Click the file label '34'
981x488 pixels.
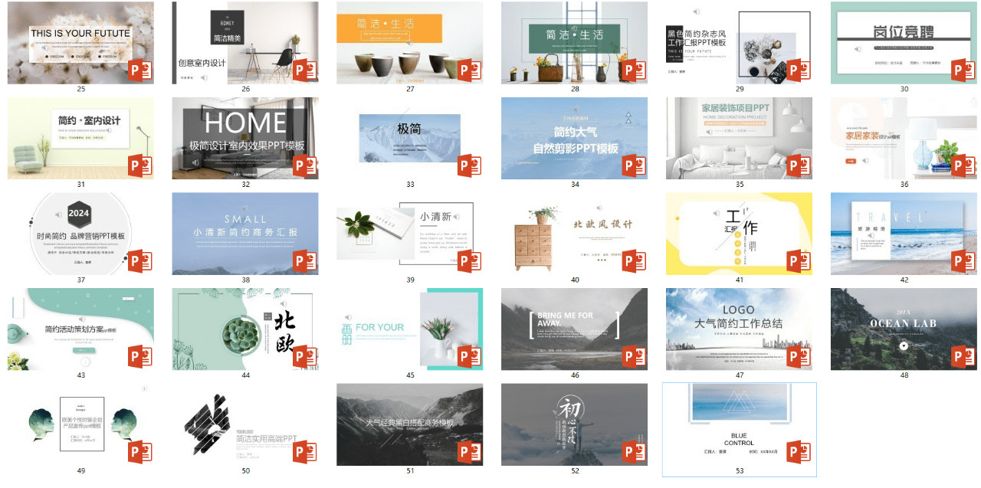[575, 185]
